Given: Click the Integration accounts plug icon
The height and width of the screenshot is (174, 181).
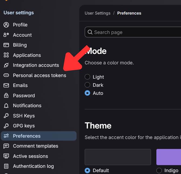Looking at the screenshot, I should pos(6,65).
